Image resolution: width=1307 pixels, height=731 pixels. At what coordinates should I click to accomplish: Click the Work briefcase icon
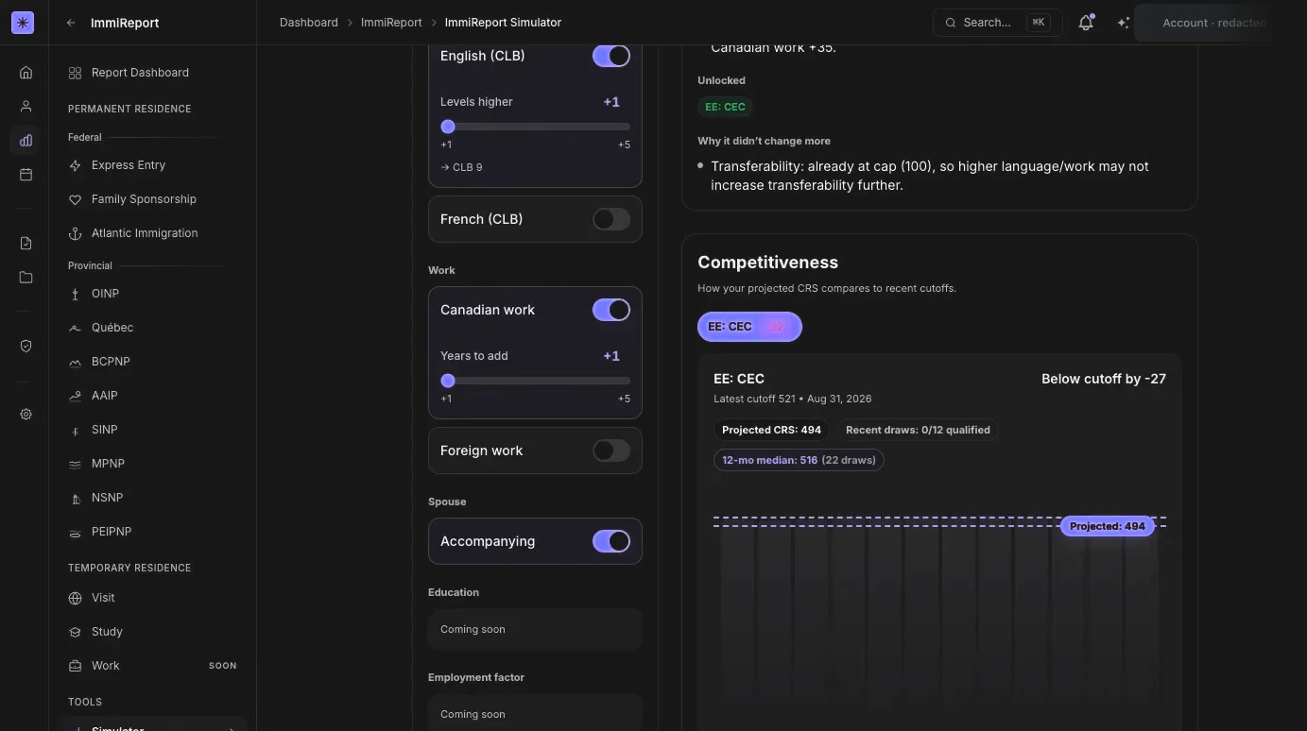click(x=76, y=666)
